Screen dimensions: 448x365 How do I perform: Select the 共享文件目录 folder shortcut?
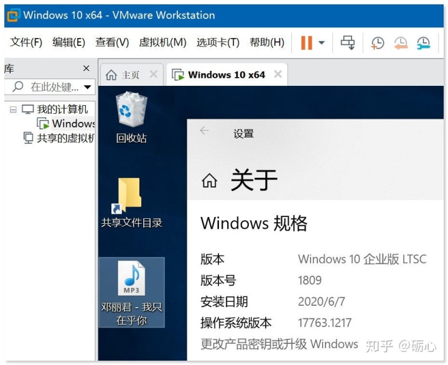131,203
